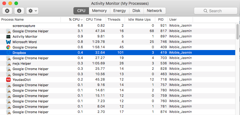This screenshot has height=115, width=240.
Task: Click the PID 409 cell
Action: (x=164, y=47)
